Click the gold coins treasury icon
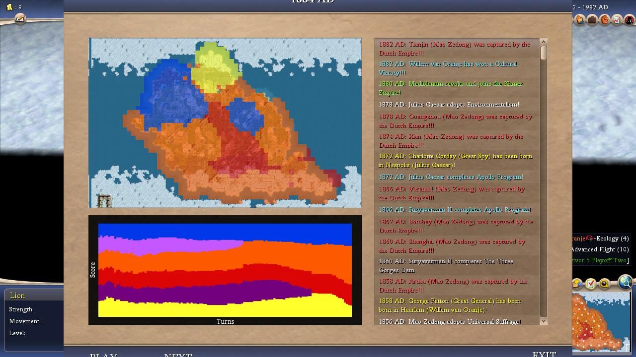636x357 pixels. (9, 7)
